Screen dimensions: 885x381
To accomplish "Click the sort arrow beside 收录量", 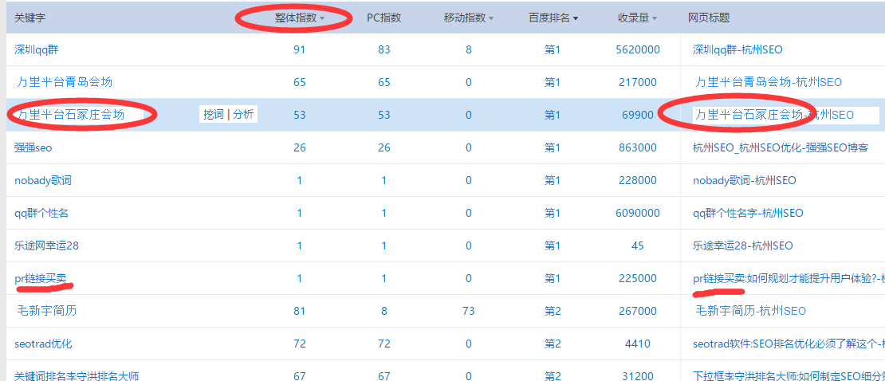I will pos(655,18).
